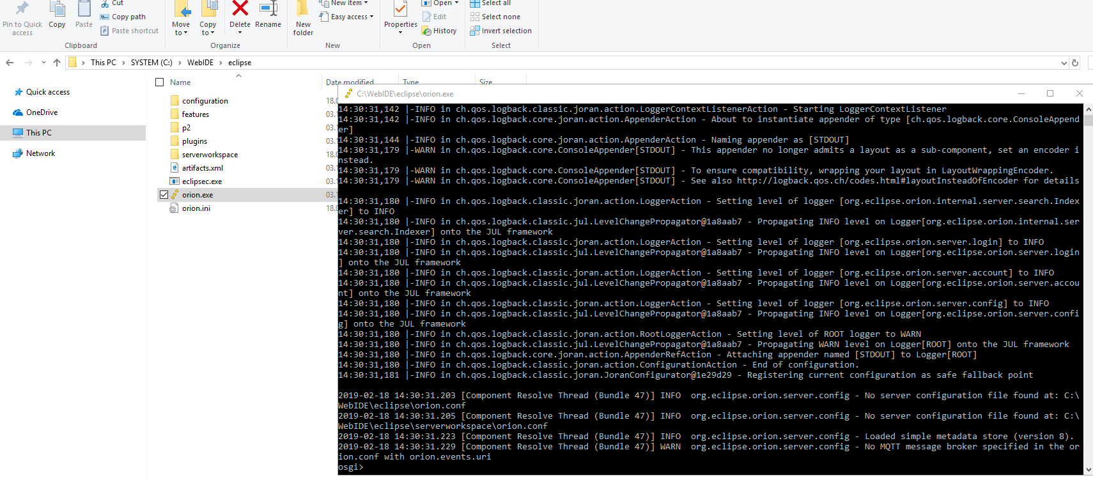Click WebIDE breadcrumb
The width and height of the screenshot is (1093, 480).
click(x=200, y=63)
